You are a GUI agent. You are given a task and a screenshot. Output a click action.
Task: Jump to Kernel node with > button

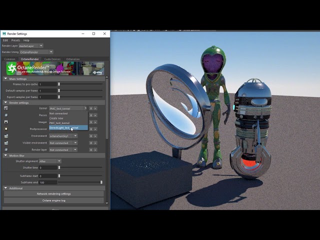(x=95, y=108)
